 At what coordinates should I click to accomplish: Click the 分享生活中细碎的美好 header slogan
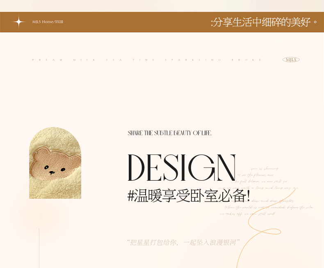coord(261,22)
